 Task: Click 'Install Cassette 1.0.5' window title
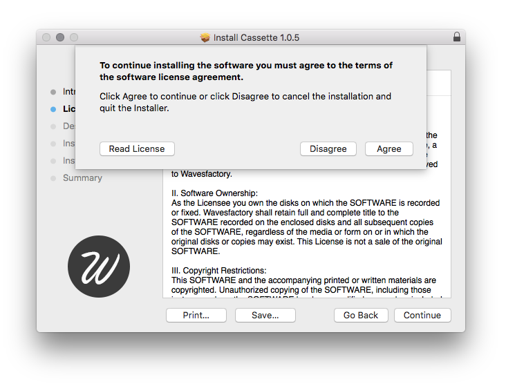tap(256, 38)
